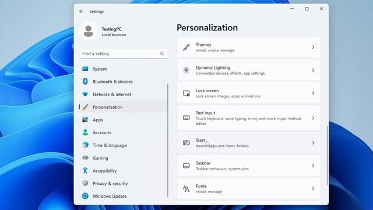Click the Fonts AA icon
This screenshot has height=210, width=373.
186,188
